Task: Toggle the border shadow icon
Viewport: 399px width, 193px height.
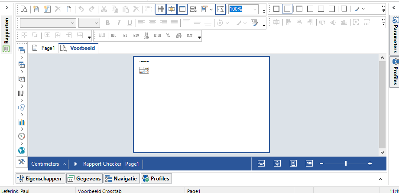Action: pyautogui.click(x=344, y=9)
